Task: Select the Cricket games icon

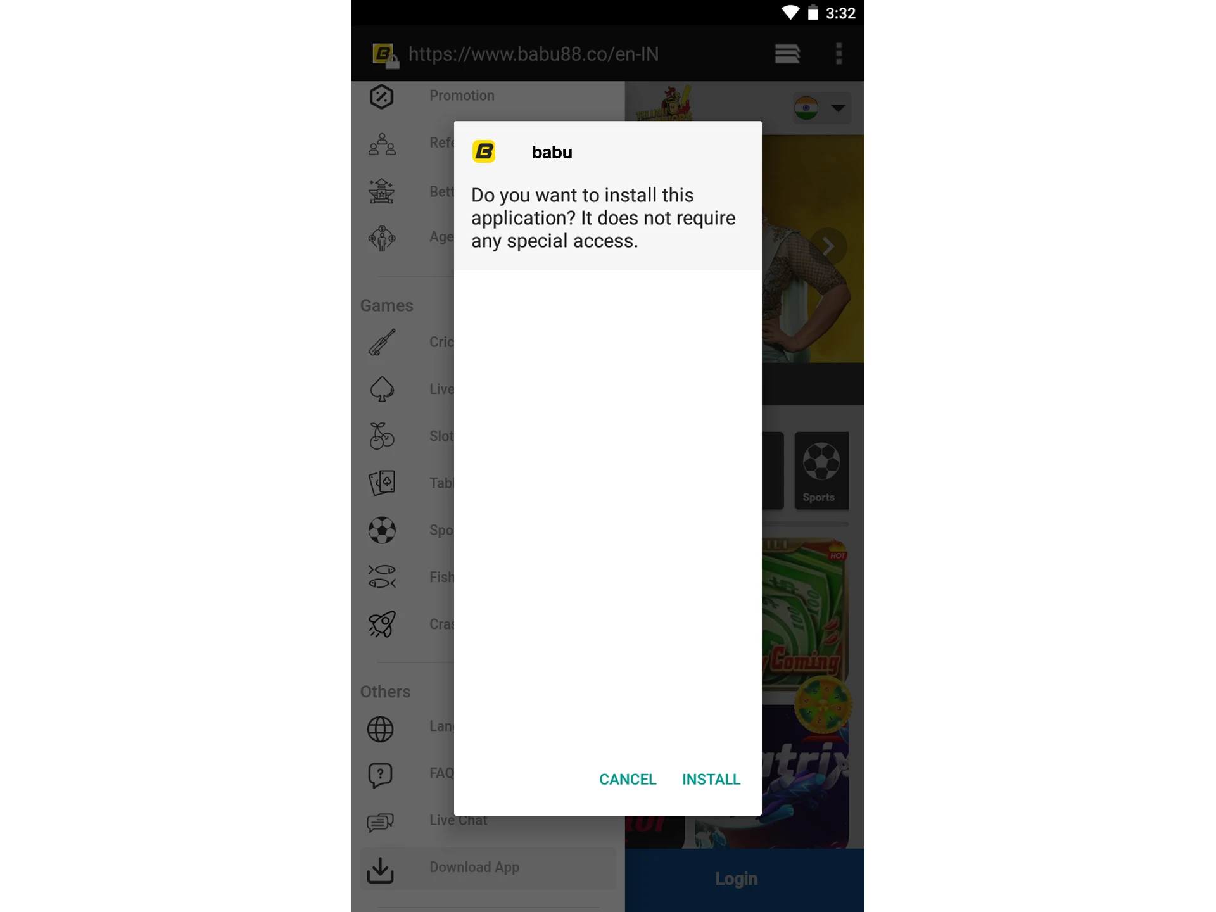Action: 382,342
